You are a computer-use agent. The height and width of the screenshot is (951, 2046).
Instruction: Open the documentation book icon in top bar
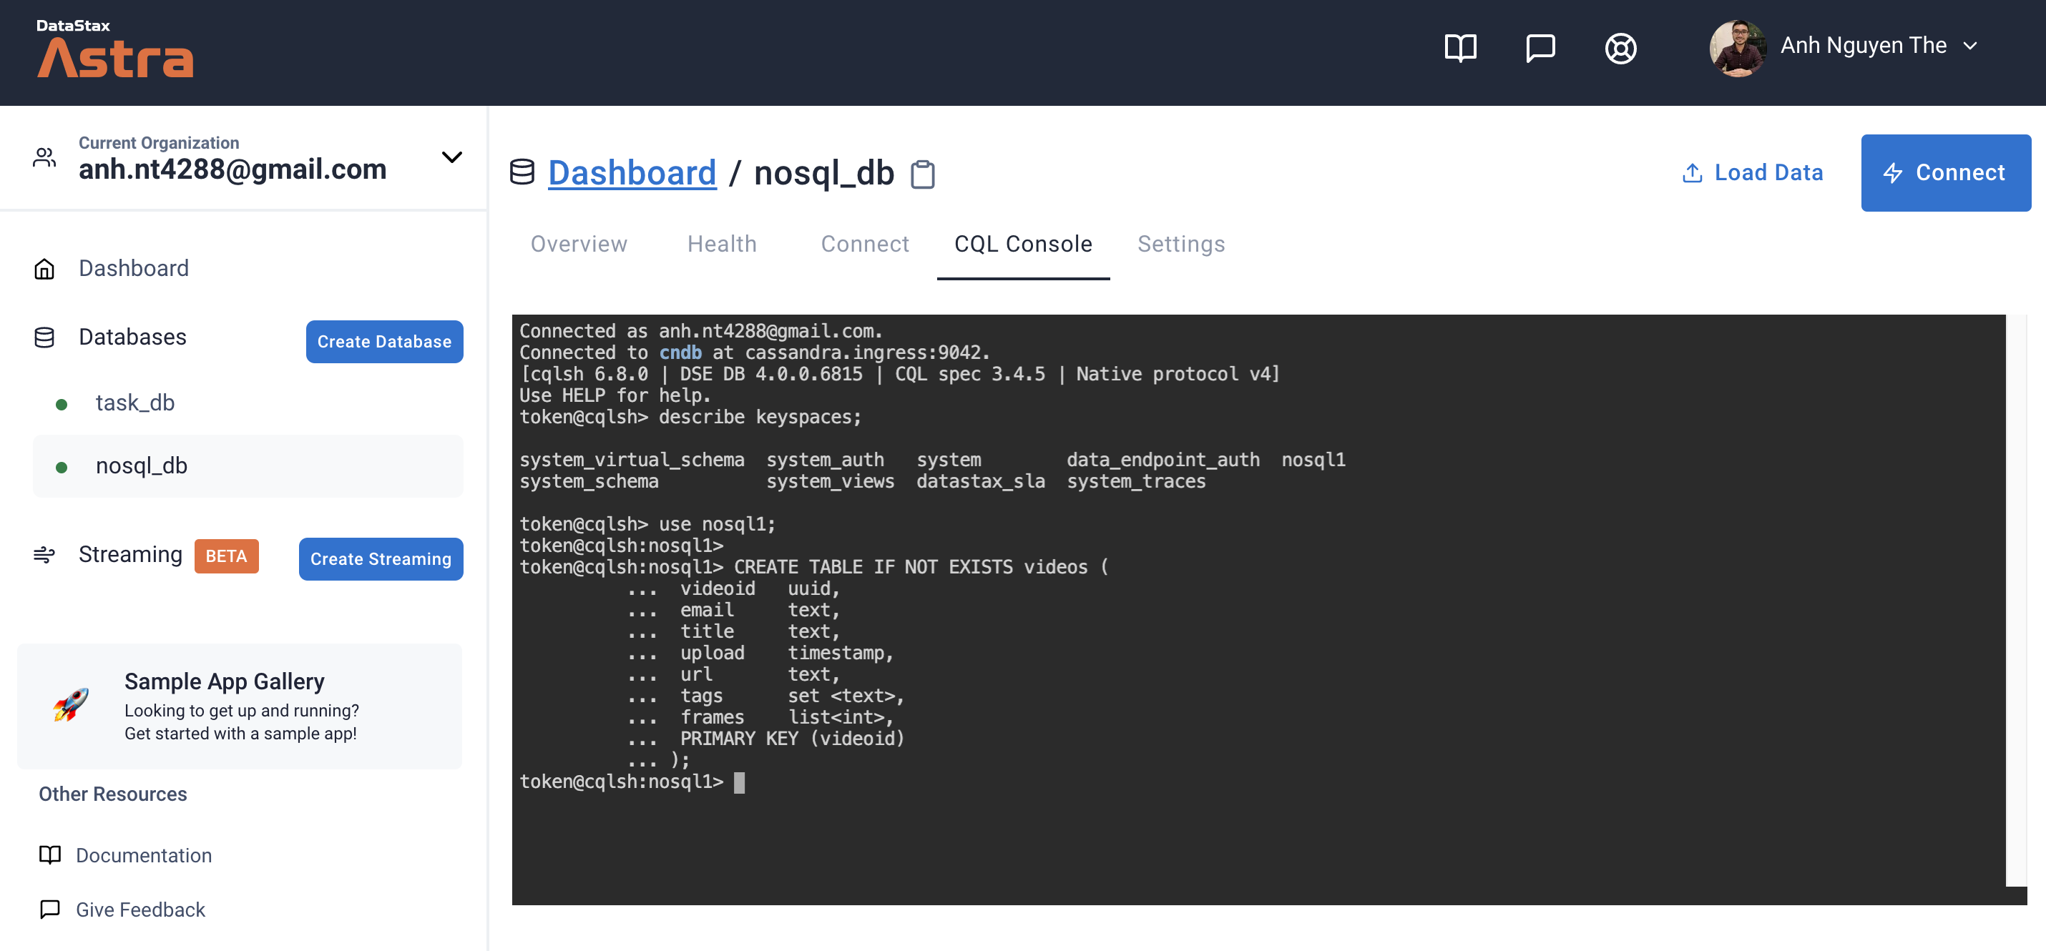coord(1460,48)
